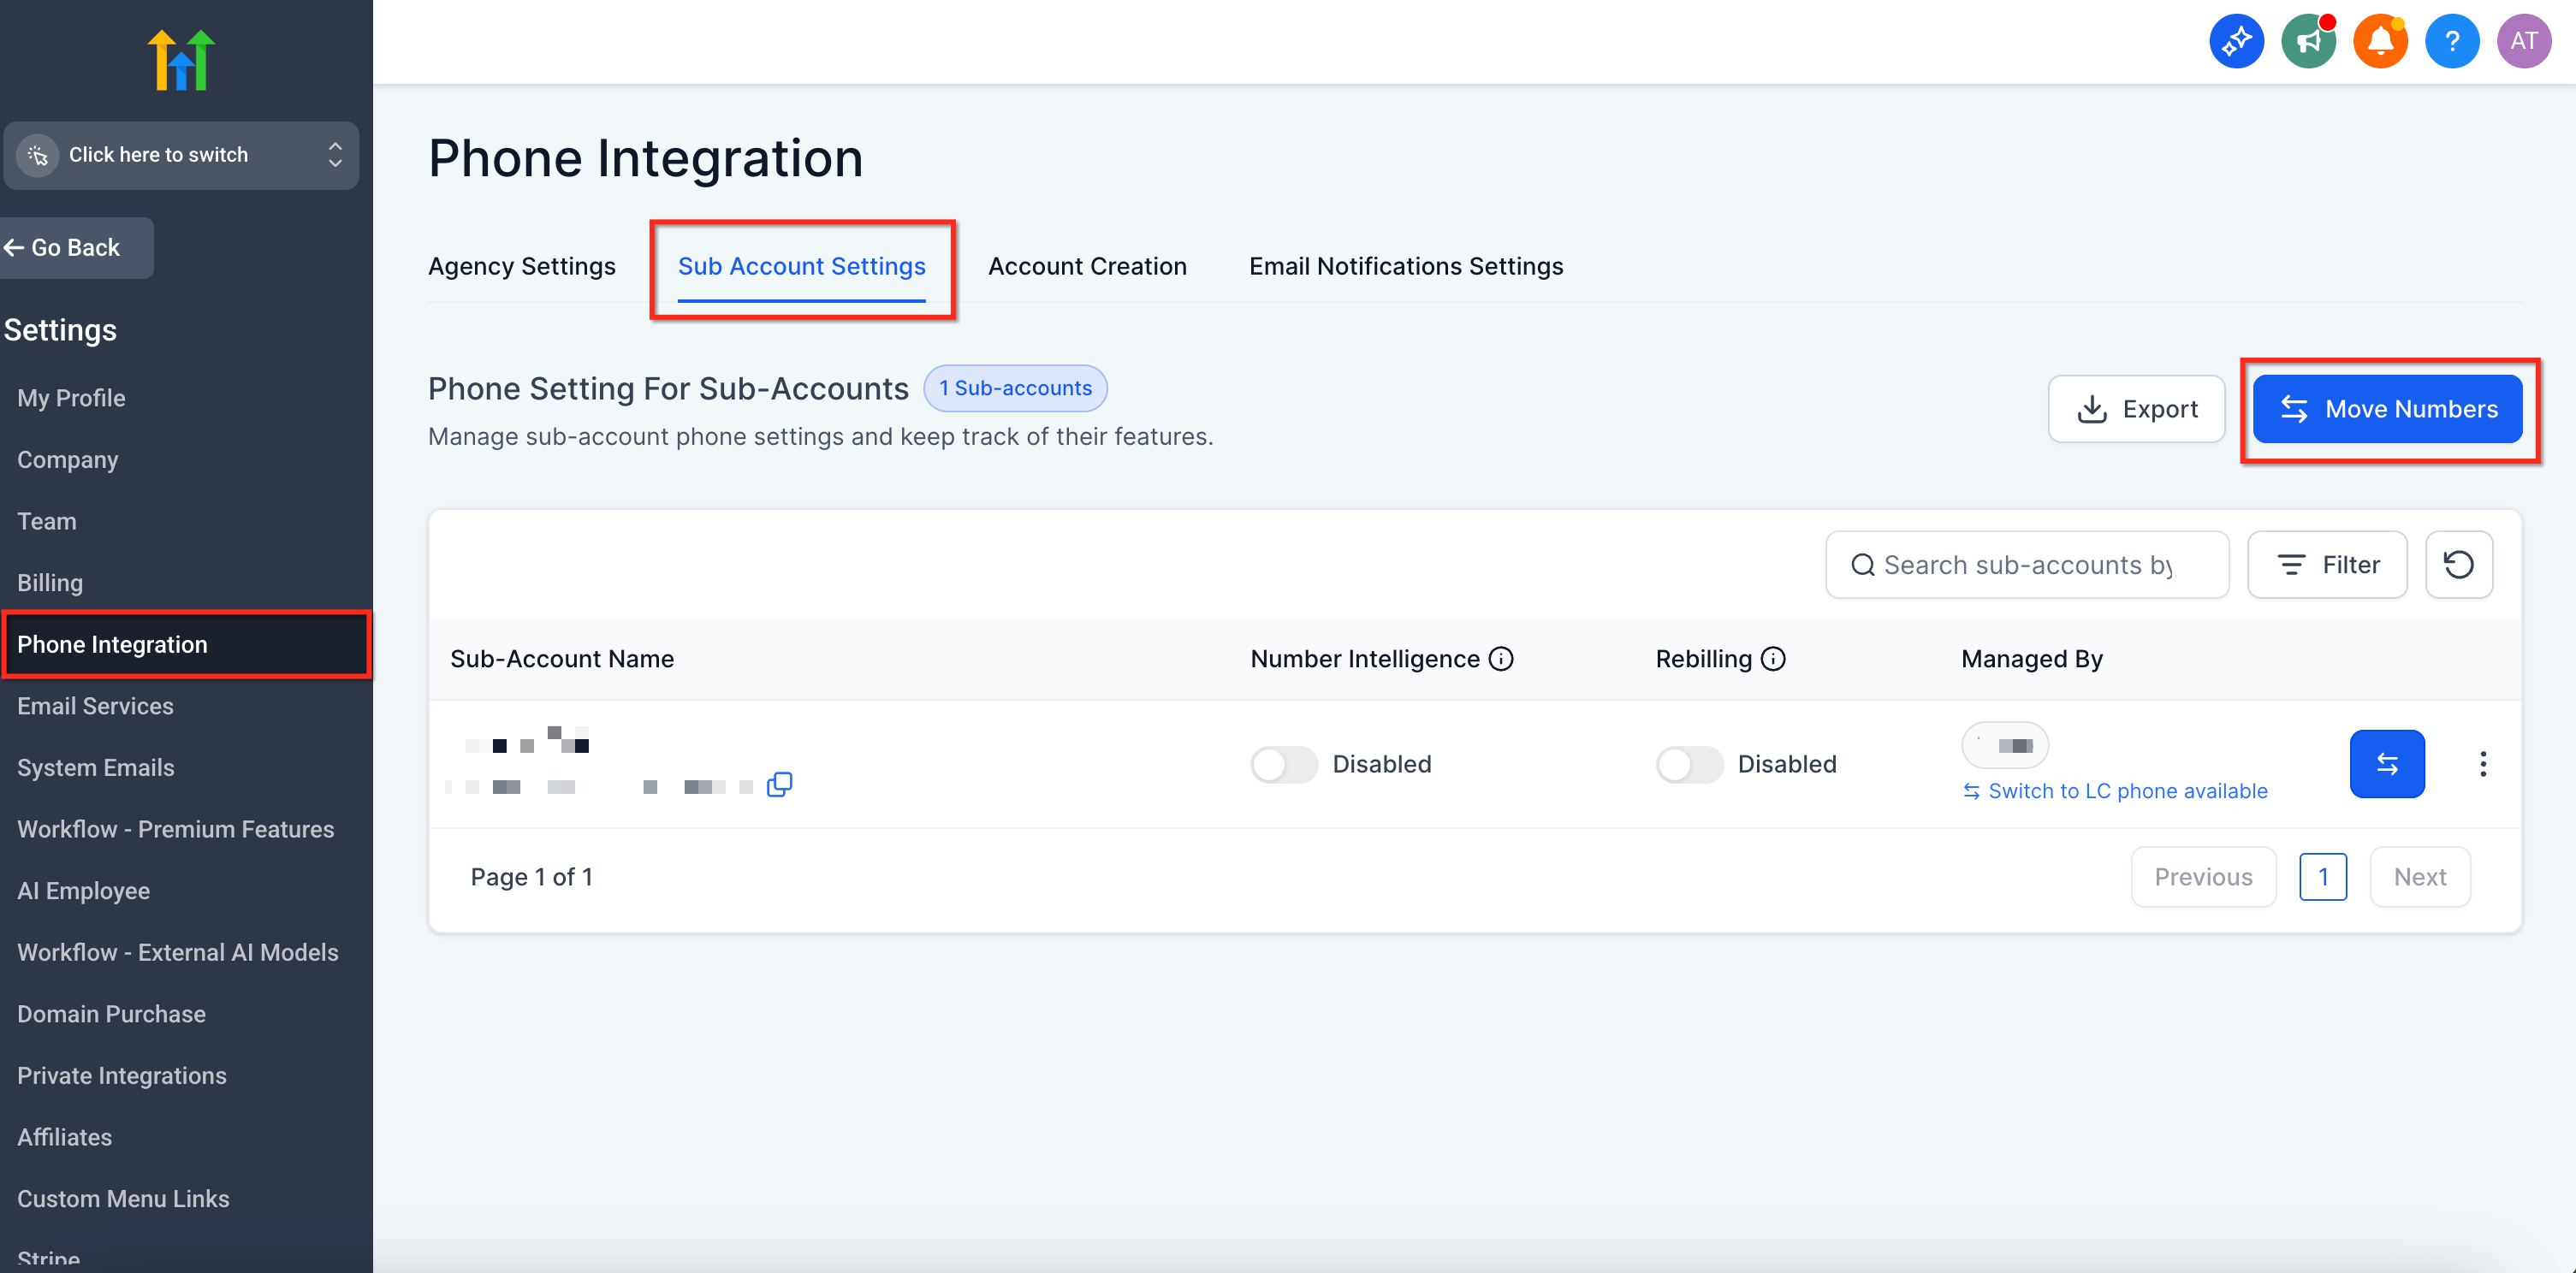Open the Email Notifications Settings tab
2576x1273 pixels.
point(1405,266)
